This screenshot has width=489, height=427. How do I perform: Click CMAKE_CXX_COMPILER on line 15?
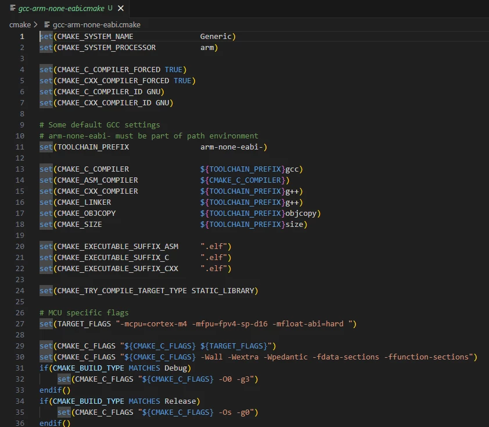click(98, 191)
